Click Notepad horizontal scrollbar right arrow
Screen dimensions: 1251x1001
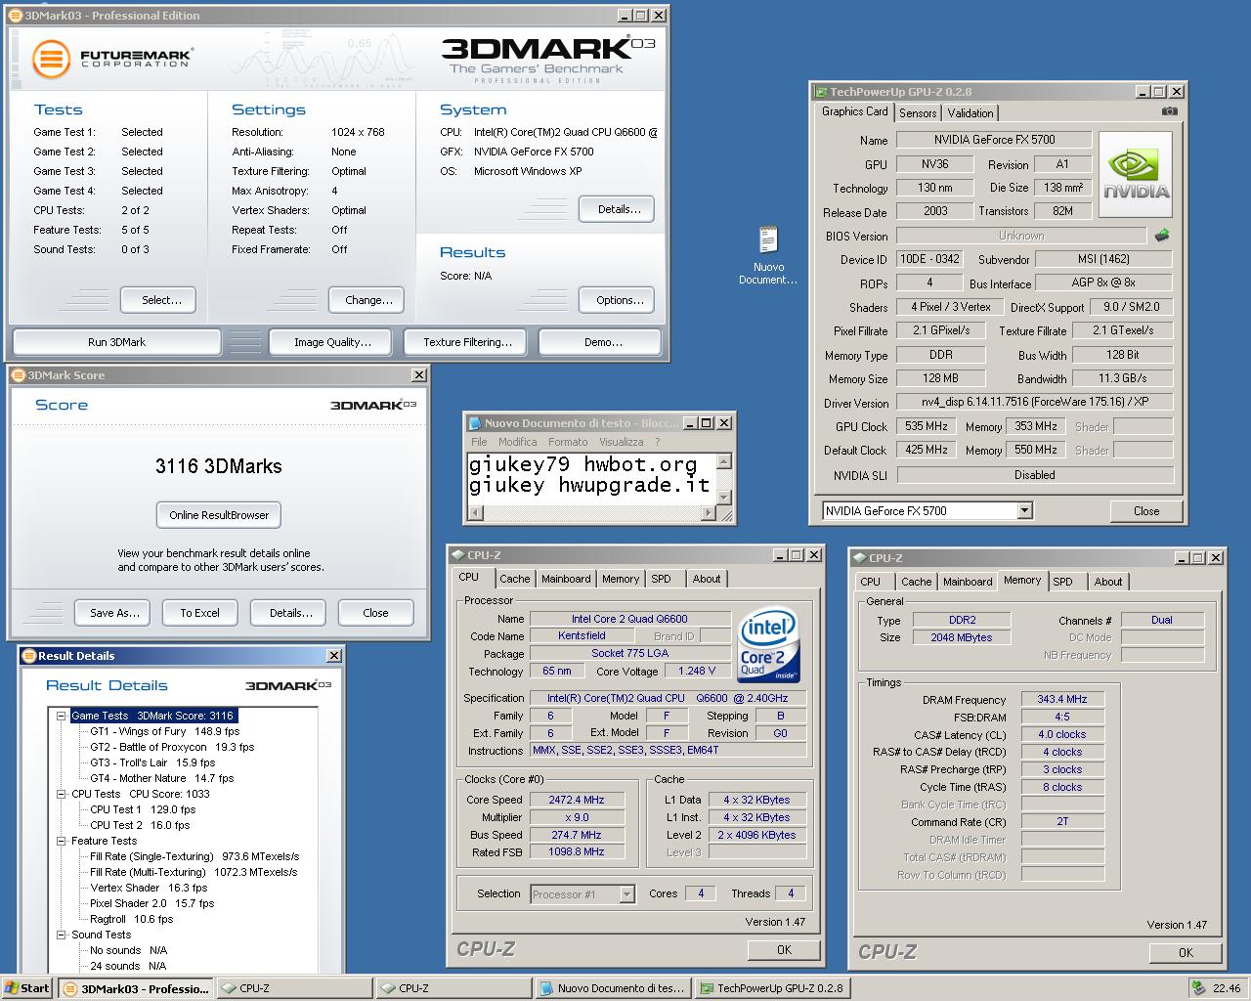pos(710,512)
